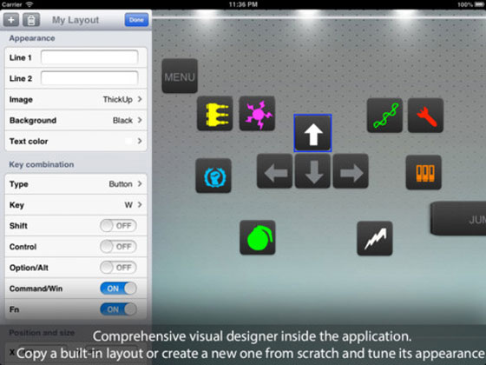Viewport: 486px width, 365px height.
Task: Select the green chain key icon
Action: pyautogui.click(x=384, y=116)
